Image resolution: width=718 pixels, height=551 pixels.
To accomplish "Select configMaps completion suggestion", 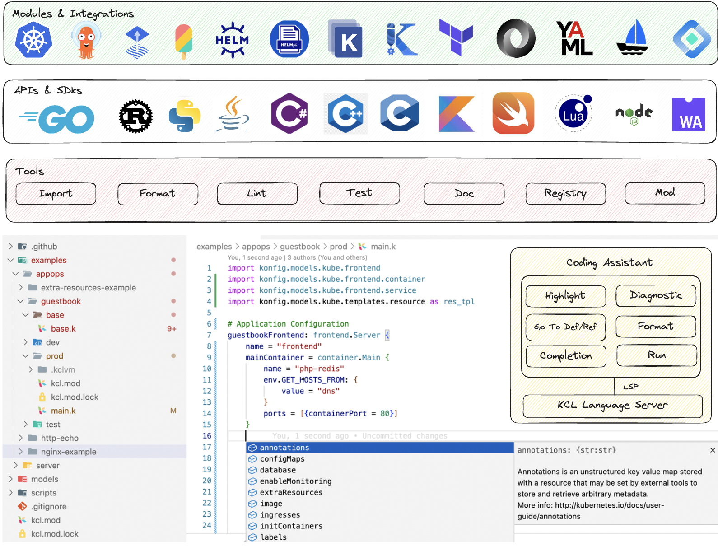I will [380, 459].
